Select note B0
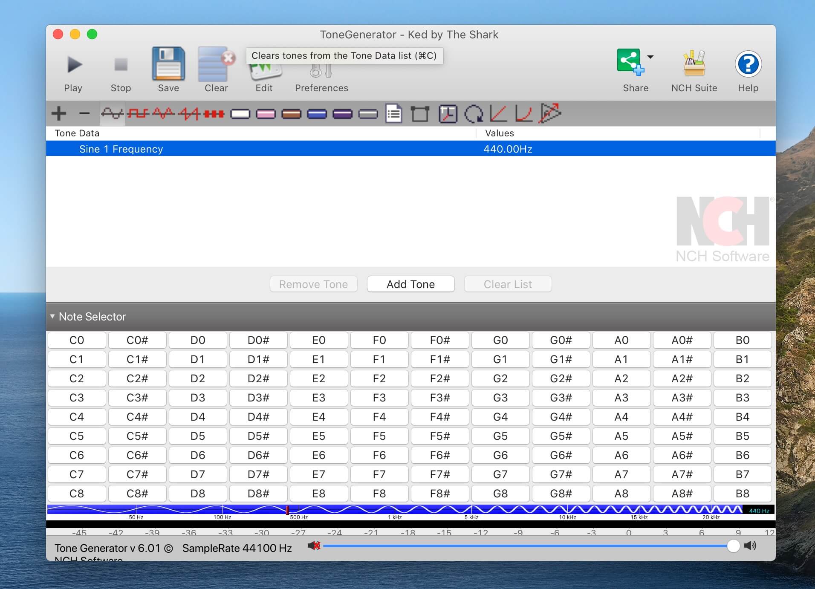The image size is (815, 589). [742, 340]
